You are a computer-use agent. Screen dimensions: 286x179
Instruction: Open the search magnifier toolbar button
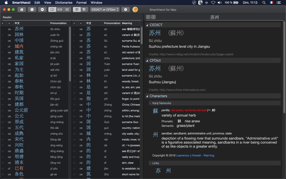pyautogui.click(x=32, y=10)
